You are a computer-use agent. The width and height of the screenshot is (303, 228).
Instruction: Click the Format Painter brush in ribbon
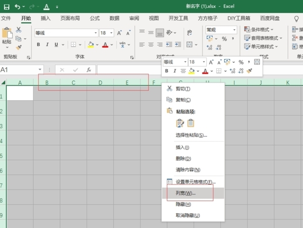[x=19, y=47]
